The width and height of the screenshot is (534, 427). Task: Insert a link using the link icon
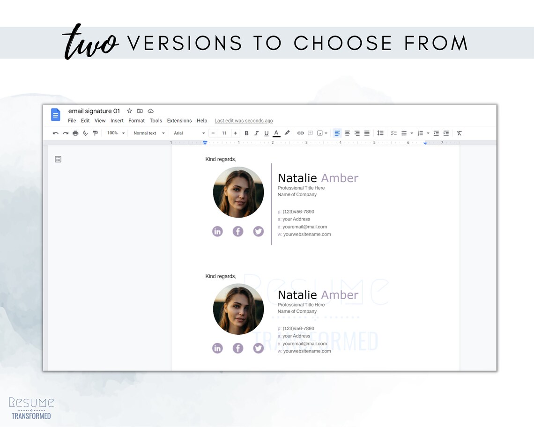click(x=300, y=133)
